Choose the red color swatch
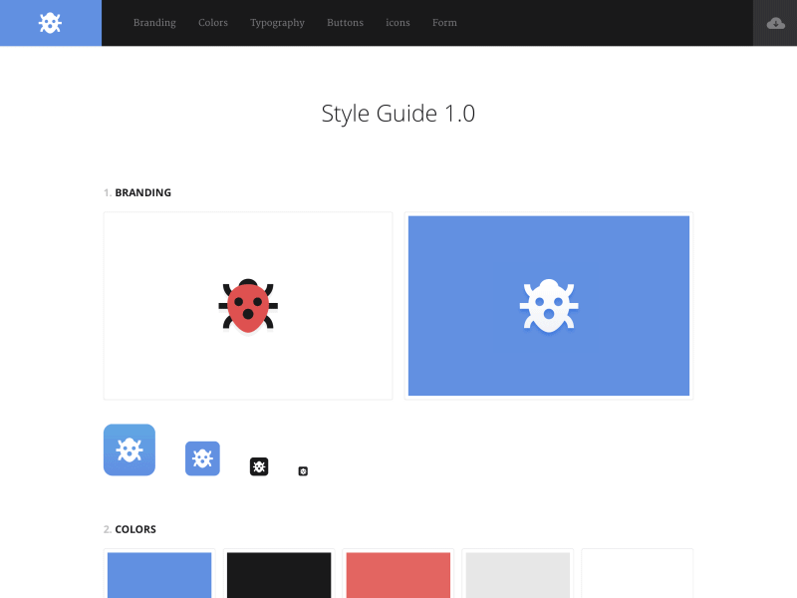The width and height of the screenshot is (797, 598). coord(398,575)
